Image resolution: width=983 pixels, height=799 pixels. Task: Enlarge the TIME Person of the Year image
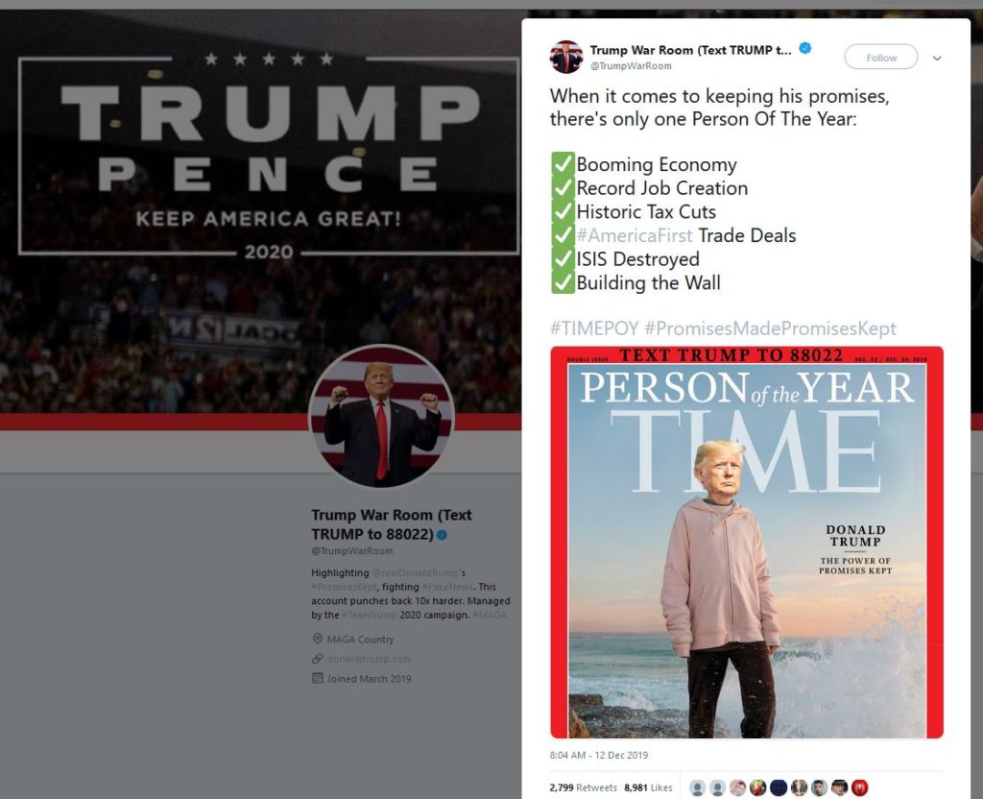[747, 543]
